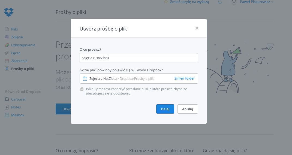Open the Pliki file icon in sidebar
This screenshot has height=155, width=292.
point(7,29)
